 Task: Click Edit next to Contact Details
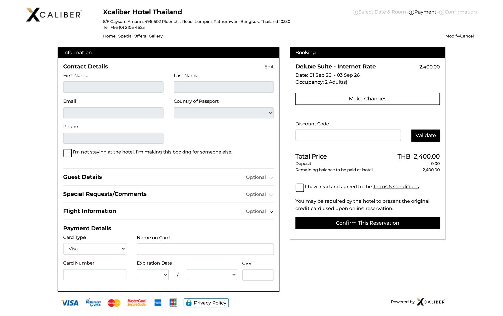pyautogui.click(x=269, y=67)
